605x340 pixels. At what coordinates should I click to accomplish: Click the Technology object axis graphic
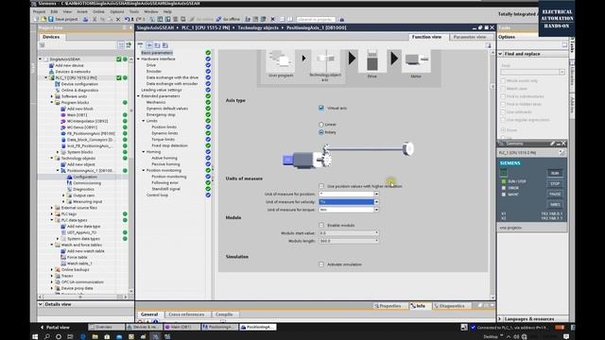tap(325, 59)
